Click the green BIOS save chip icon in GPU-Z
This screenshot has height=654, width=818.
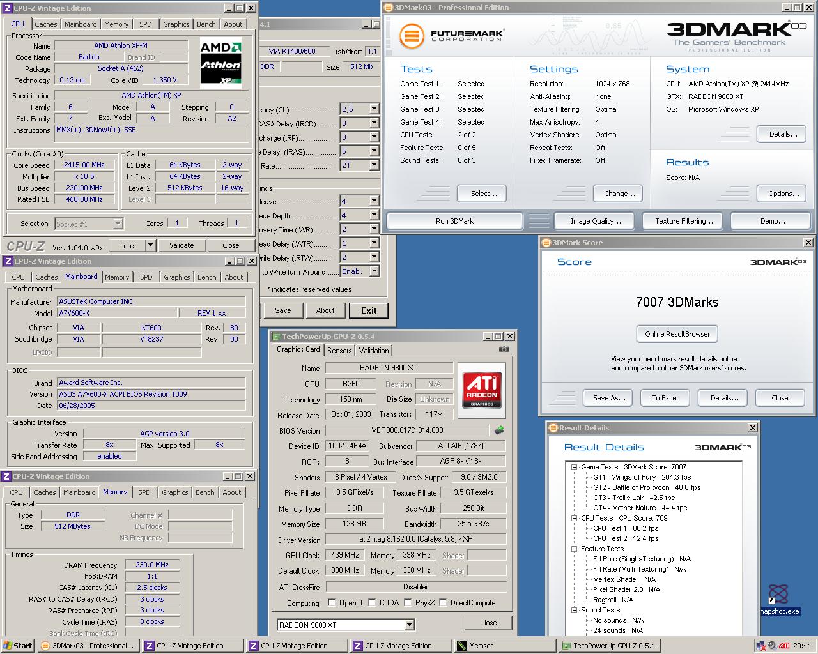coord(499,430)
